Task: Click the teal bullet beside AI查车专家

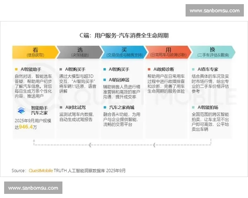Action: [x=193, y=69]
